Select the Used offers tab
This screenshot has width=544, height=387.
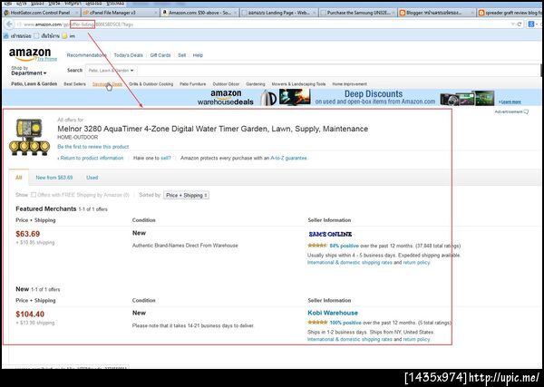[x=92, y=178]
